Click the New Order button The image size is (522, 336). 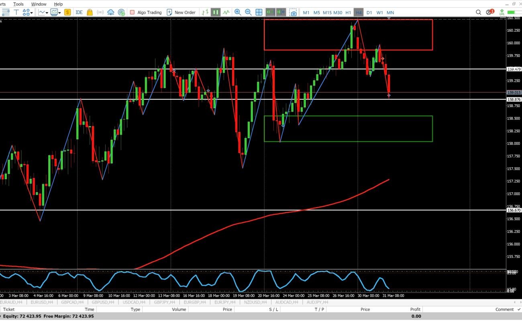pos(181,12)
